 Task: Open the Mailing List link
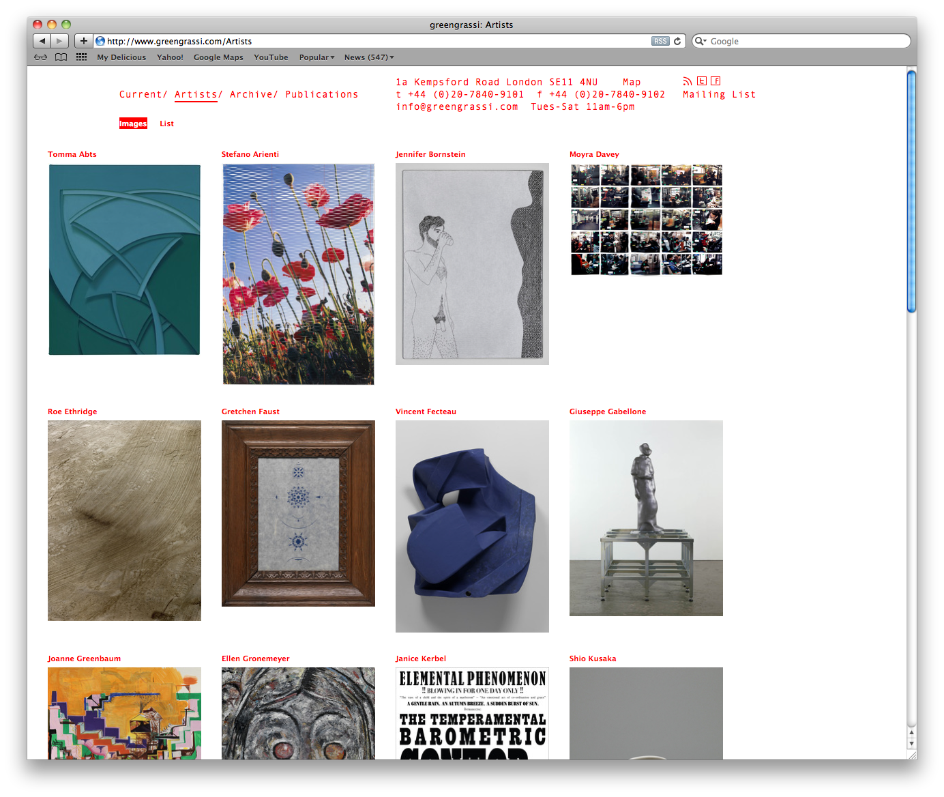tap(720, 94)
